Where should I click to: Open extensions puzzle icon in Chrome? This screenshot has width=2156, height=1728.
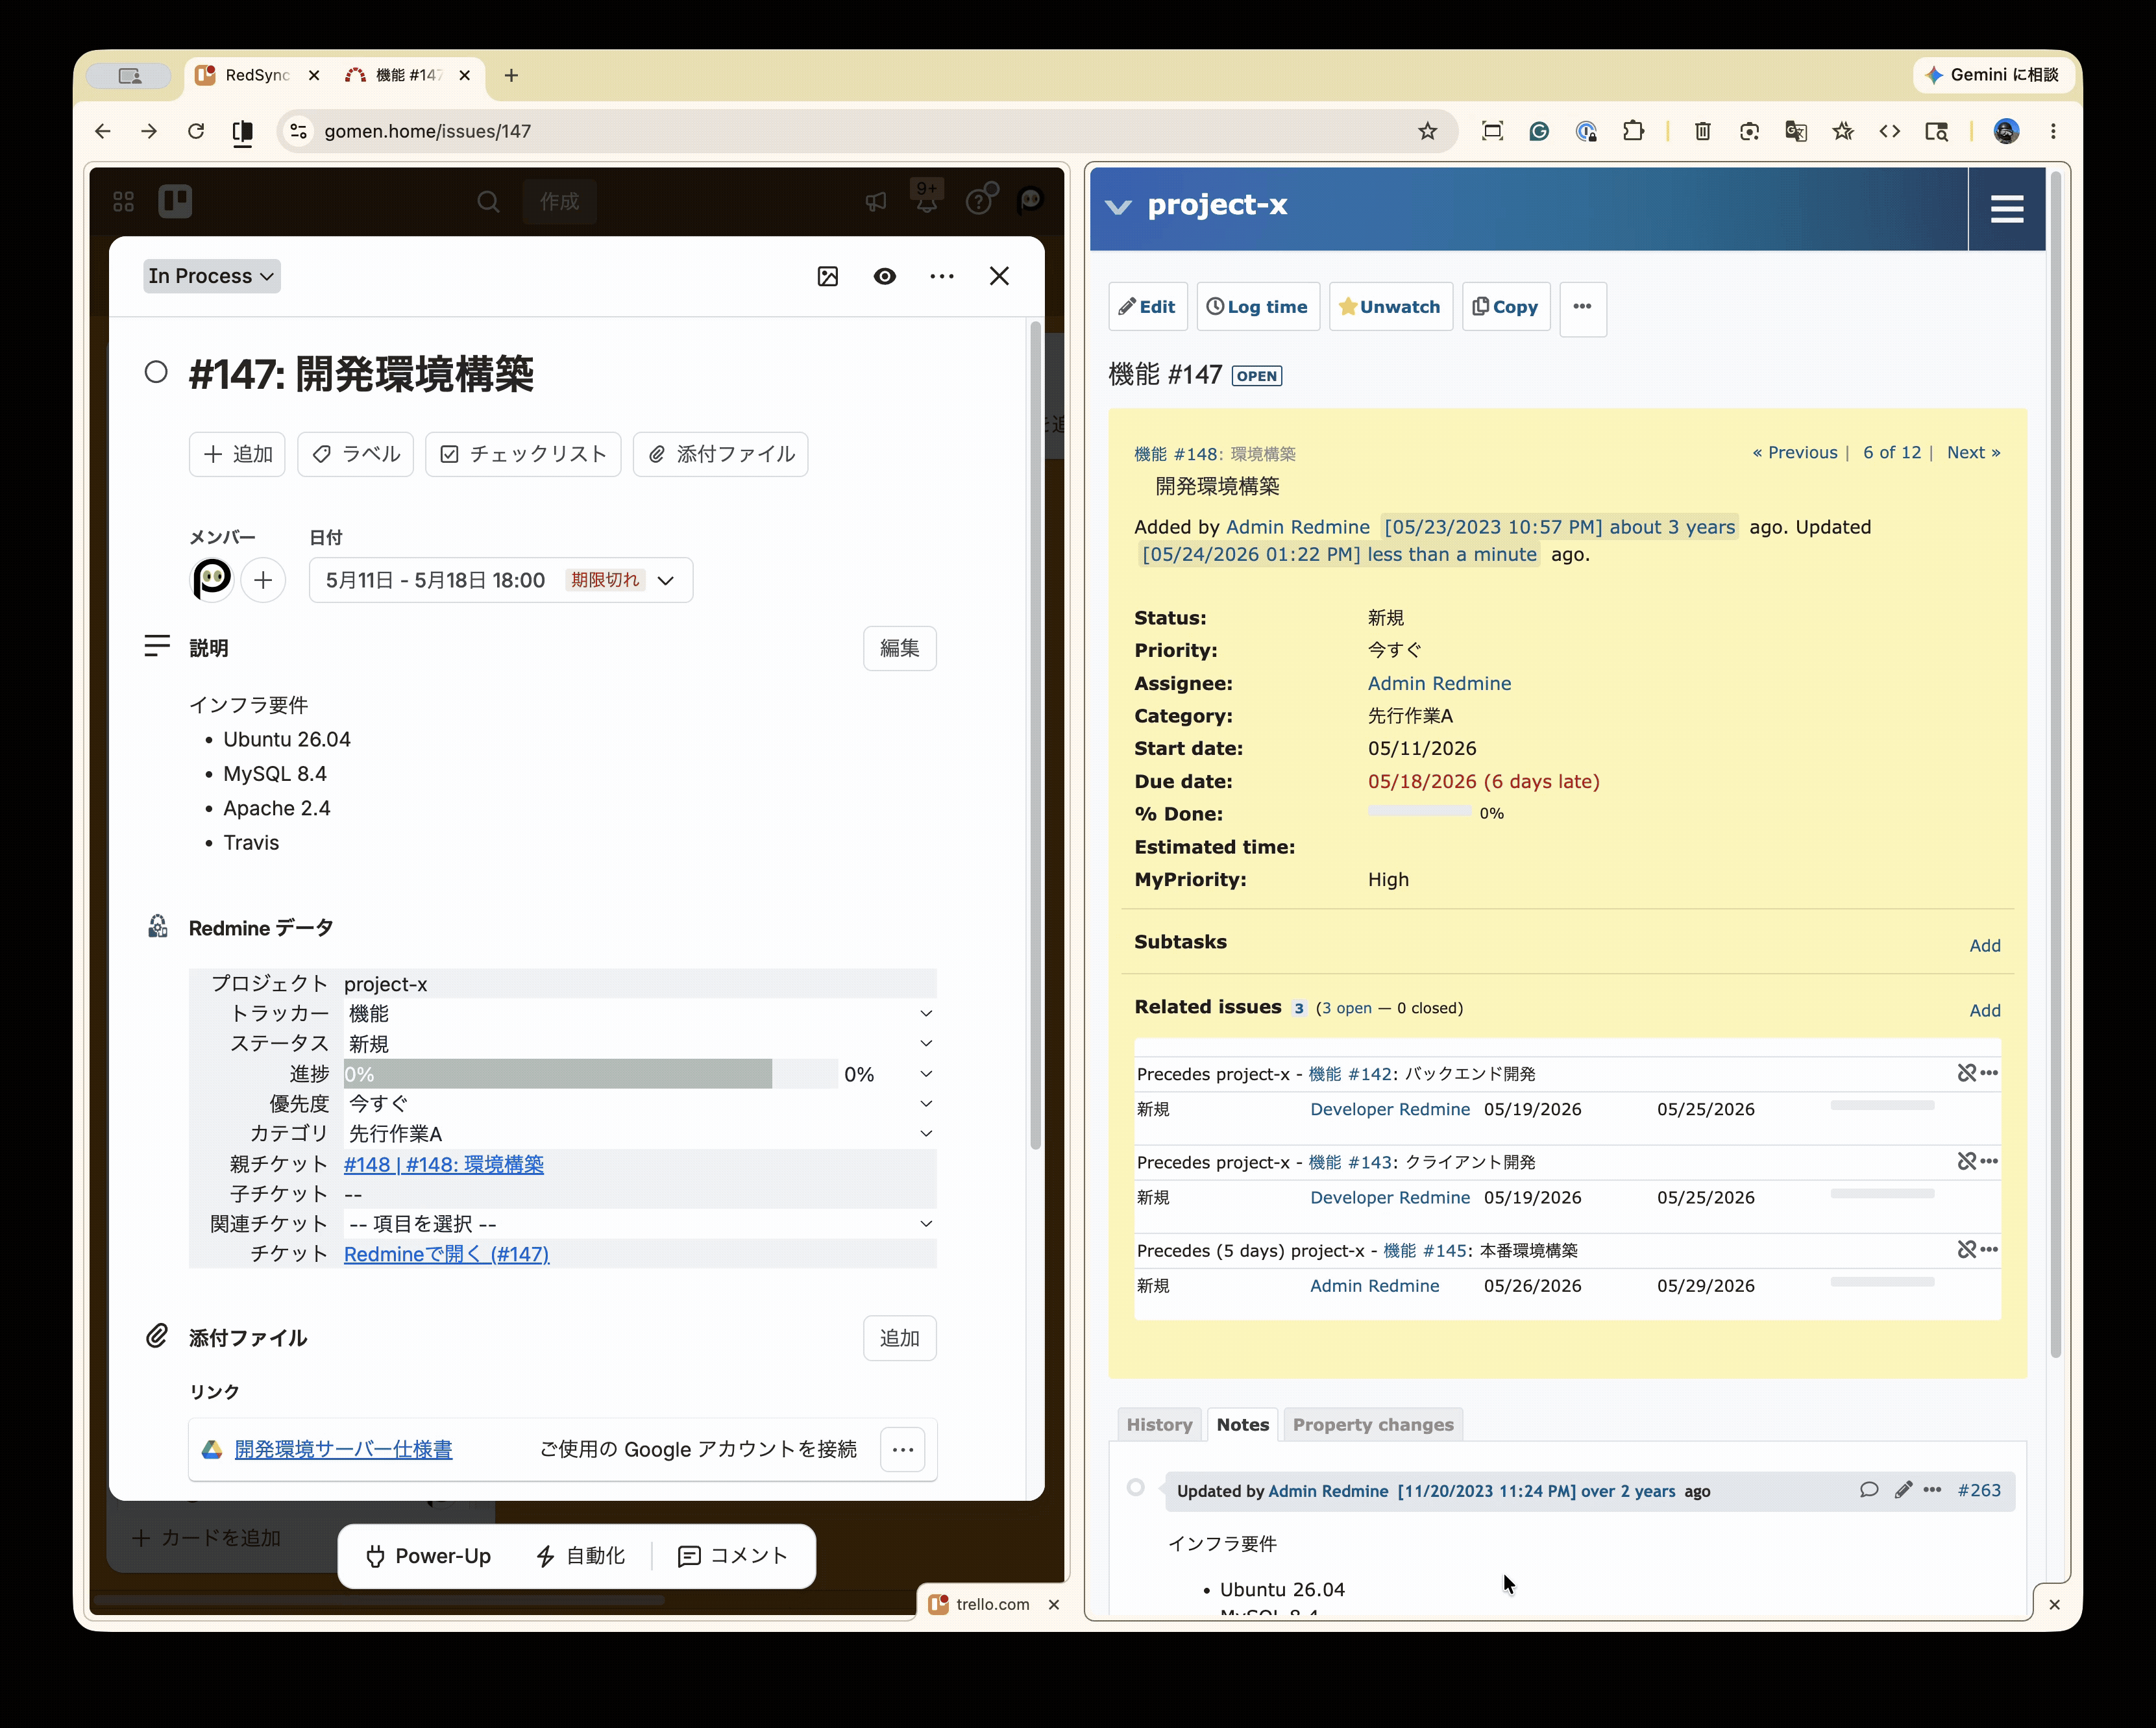point(1633,131)
